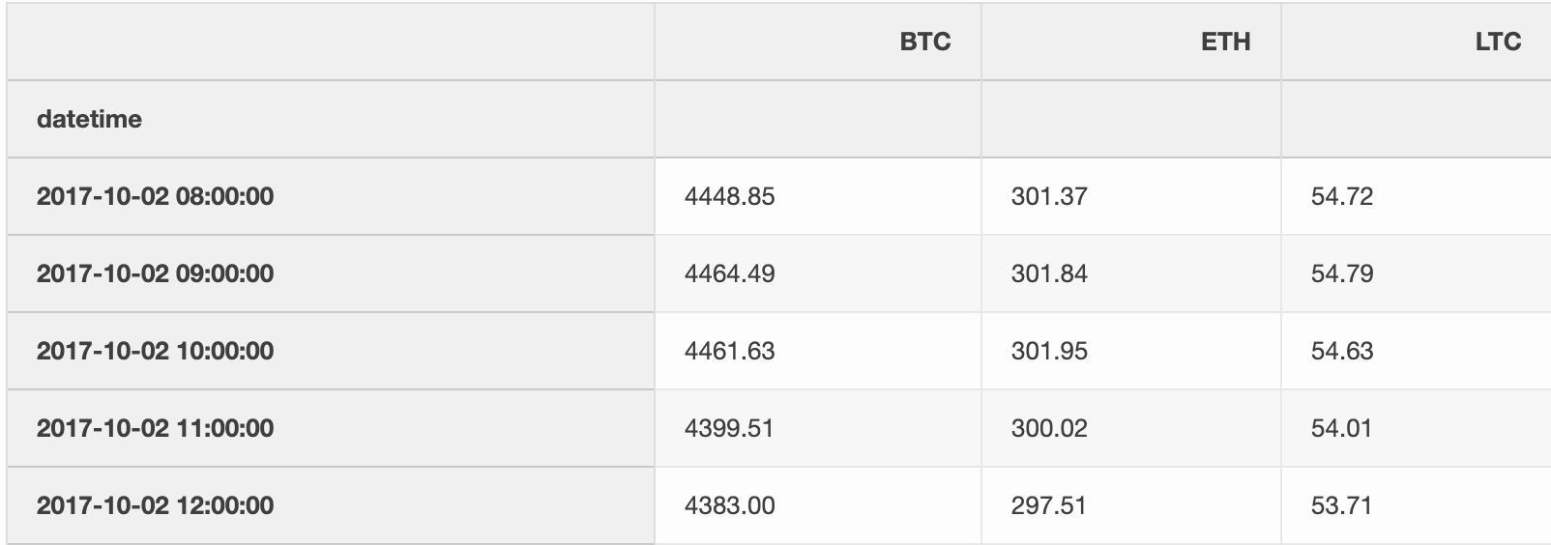This screenshot has width=1551, height=545.
Task: Click ETH value 301.37
Action: click(1049, 196)
